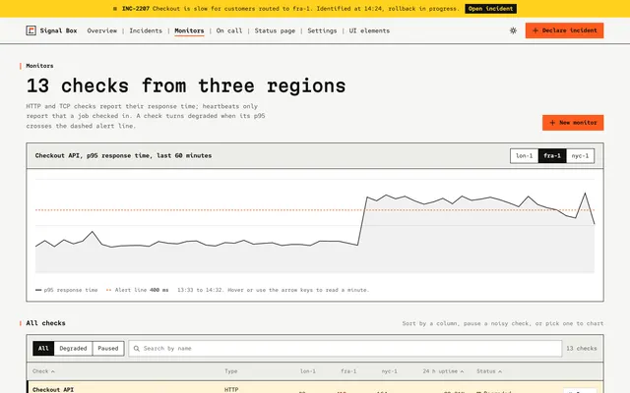Open the On call page
This screenshot has height=393, width=630.
[229, 30]
